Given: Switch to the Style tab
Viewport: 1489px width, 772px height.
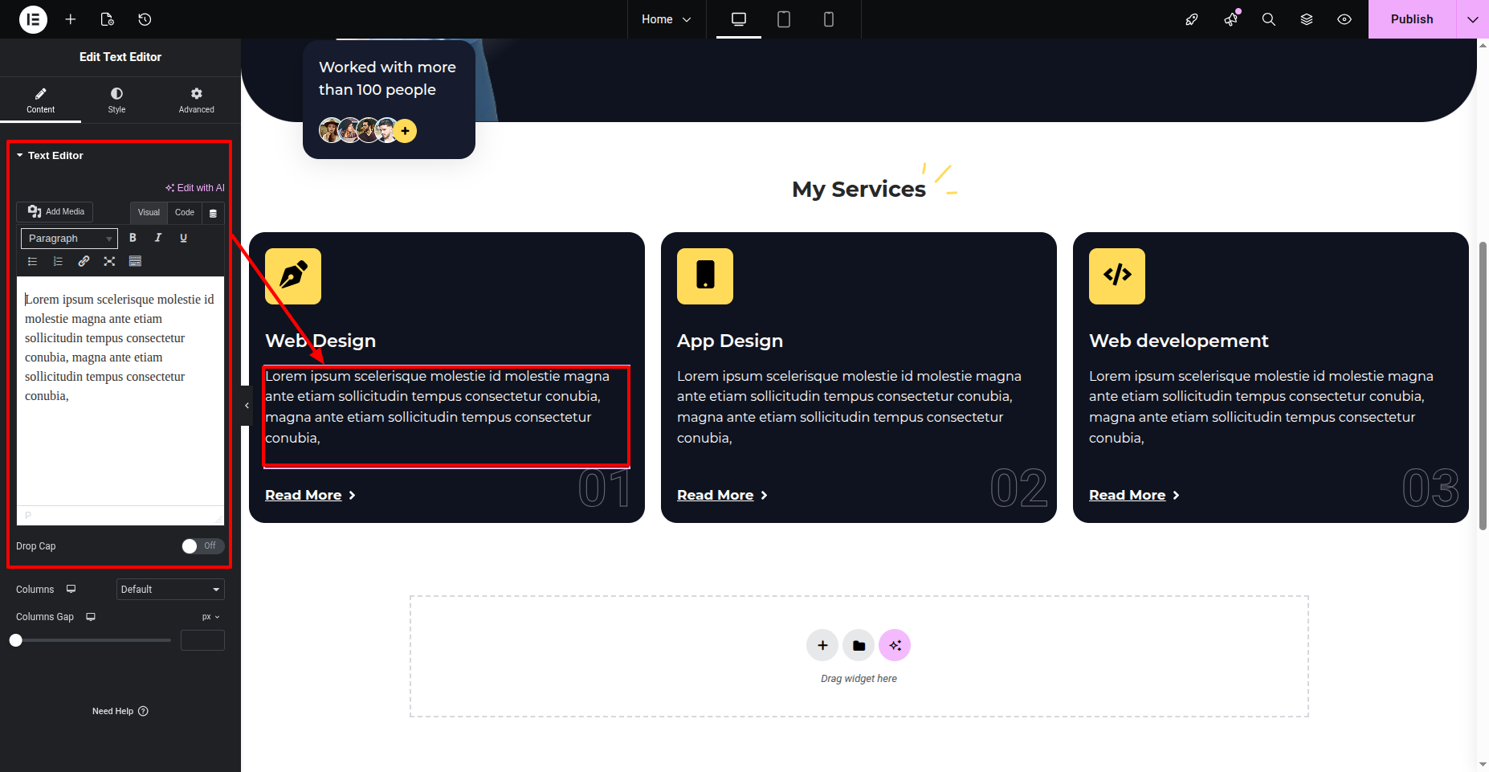Looking at the screenshot, I should [x=116, y=100].
